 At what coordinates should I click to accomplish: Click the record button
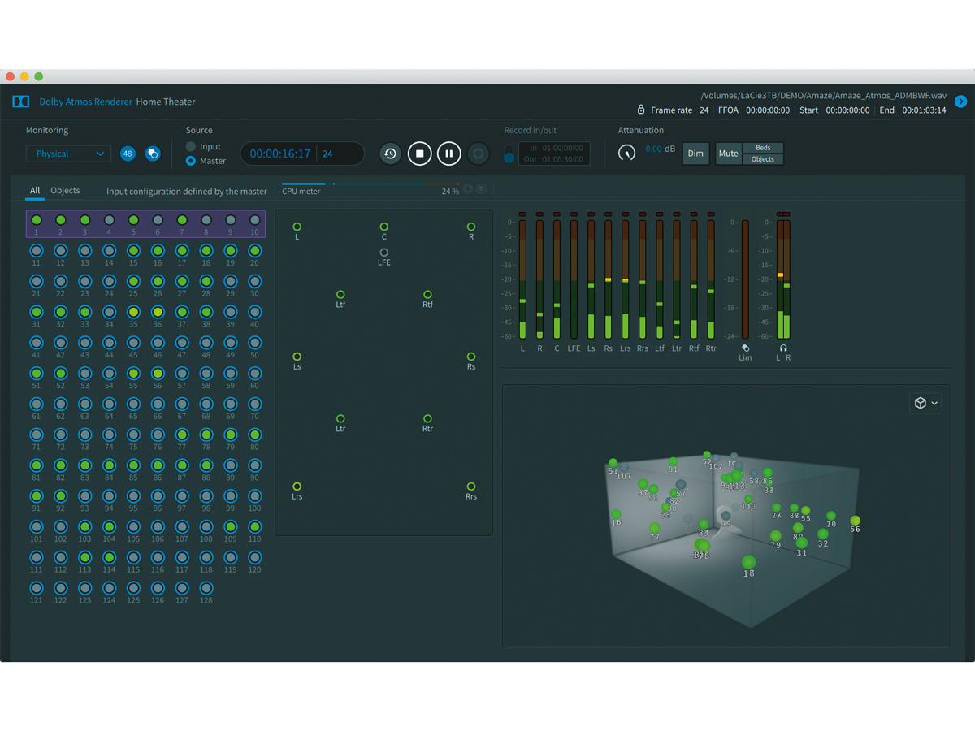click(479, 154)
